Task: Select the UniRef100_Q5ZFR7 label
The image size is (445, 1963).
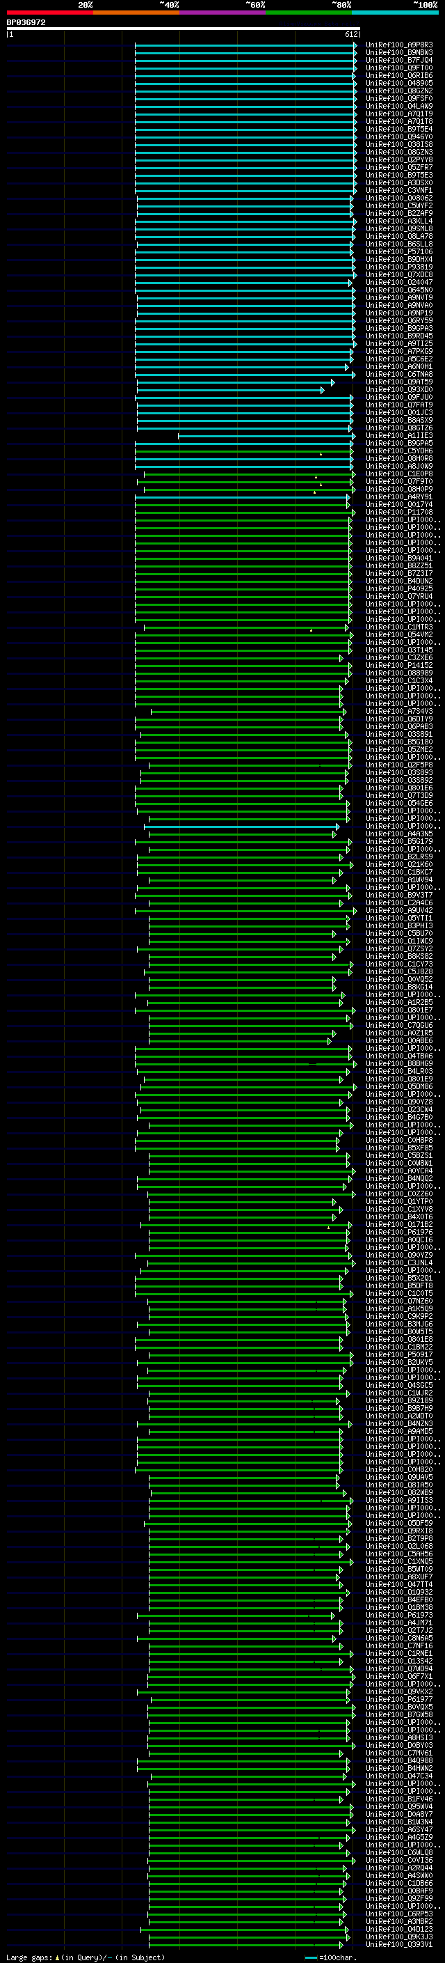Action: pos(398,168)
